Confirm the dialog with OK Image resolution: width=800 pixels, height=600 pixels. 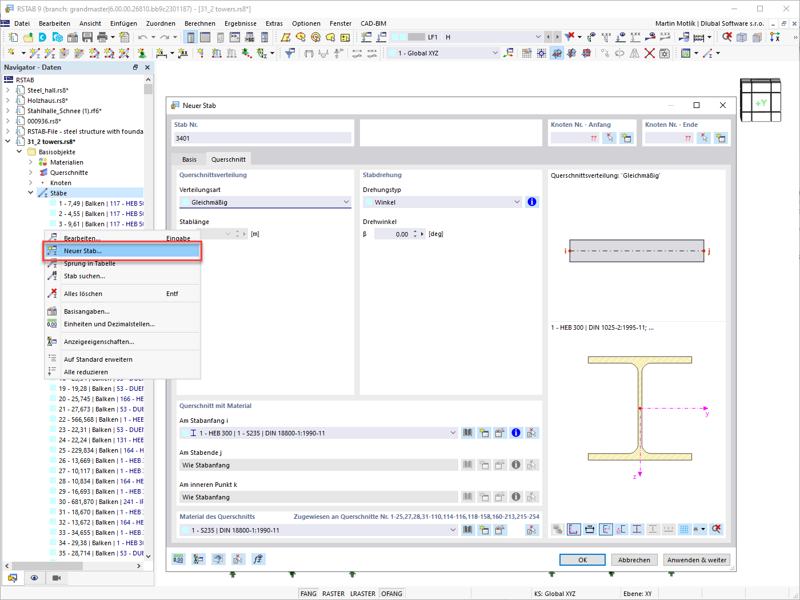tap(582, 560)
